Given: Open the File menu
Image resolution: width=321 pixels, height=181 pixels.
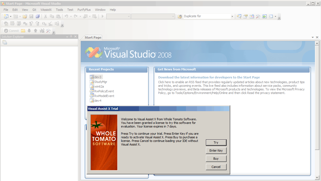Looking at the screenshot, I should coord(6,10).
